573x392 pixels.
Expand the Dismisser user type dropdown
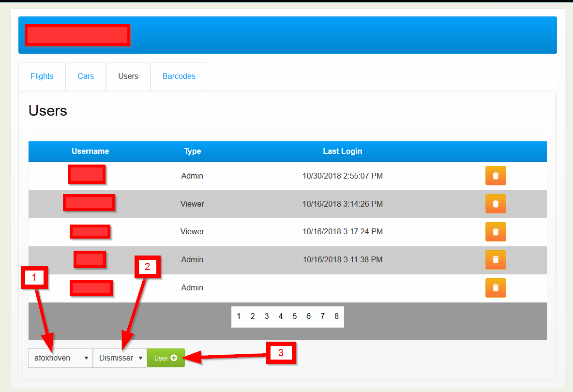click(120, 358)
